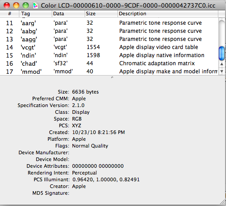Viewport: 226px width, 206px height.
Task: Click 'Apple display video card table' description
Action: 158,47
